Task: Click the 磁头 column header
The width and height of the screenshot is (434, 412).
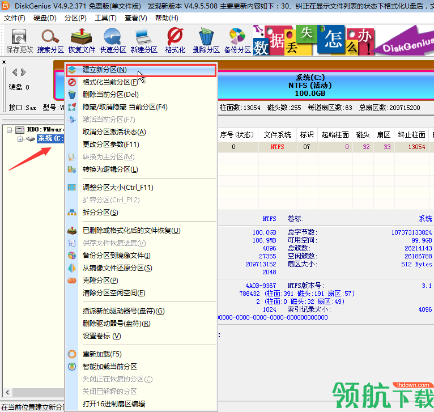Action: tap(363, 135)
